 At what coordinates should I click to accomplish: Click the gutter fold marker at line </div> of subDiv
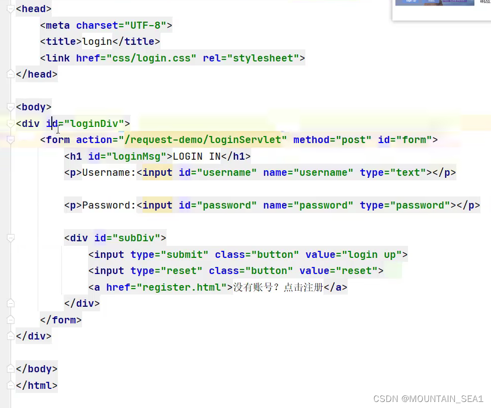pos(10,303)
